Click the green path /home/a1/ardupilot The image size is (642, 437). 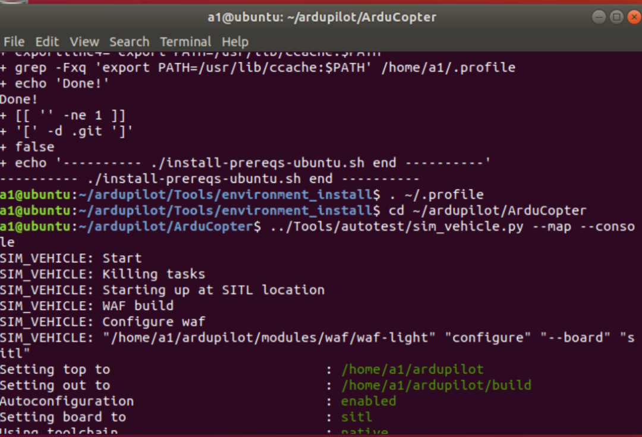pyautogui.click(x=413, y=369)
